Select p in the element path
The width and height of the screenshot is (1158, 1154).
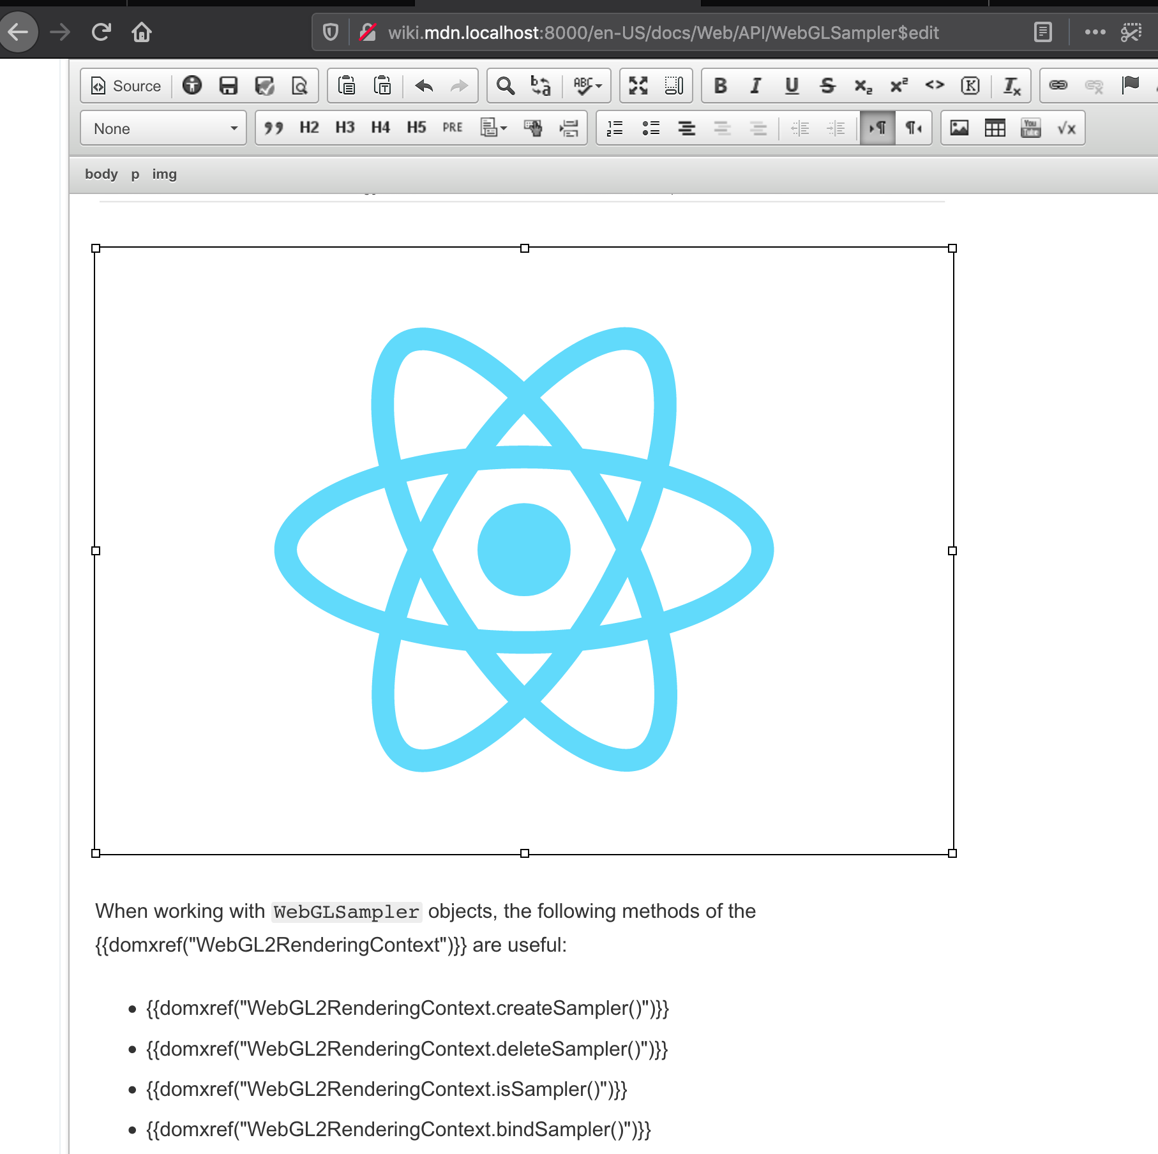(x=135, y=174)
